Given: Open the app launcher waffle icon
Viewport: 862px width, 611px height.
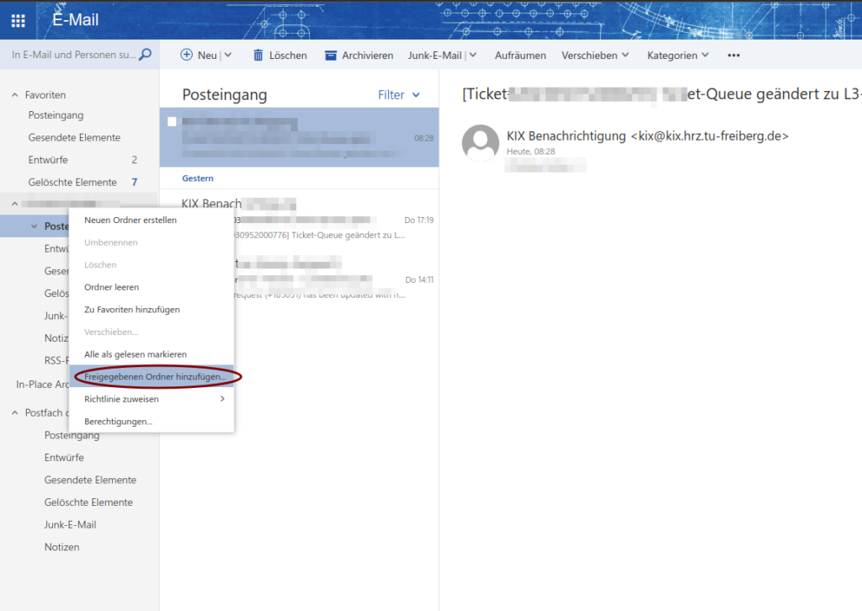Looking at the screenshot, I should coord(17,19).
